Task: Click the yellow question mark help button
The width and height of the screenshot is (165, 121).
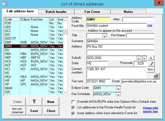Action: (x=34, y=102)
